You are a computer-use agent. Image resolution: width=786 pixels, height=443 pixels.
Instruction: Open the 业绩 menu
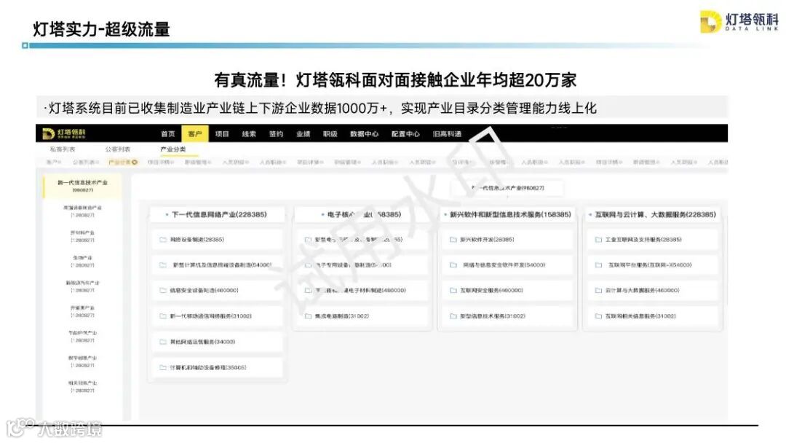tap(303, 134)
